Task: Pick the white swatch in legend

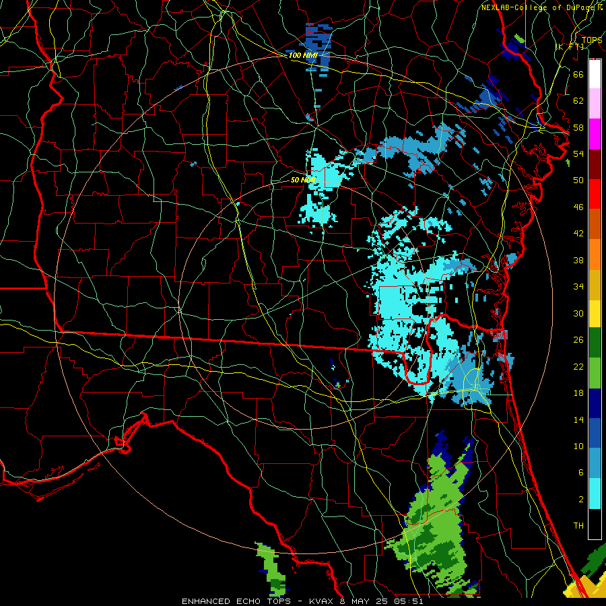Action: click(x=595, y=74)
